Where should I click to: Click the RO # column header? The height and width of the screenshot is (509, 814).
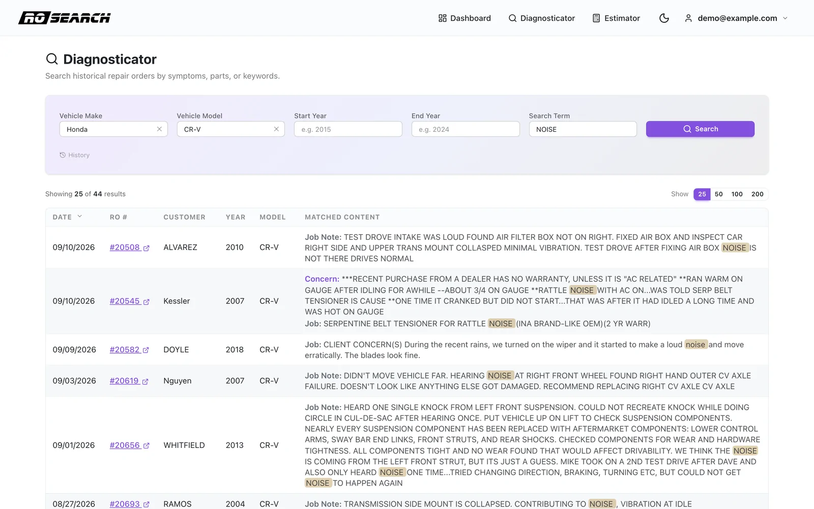119,217
